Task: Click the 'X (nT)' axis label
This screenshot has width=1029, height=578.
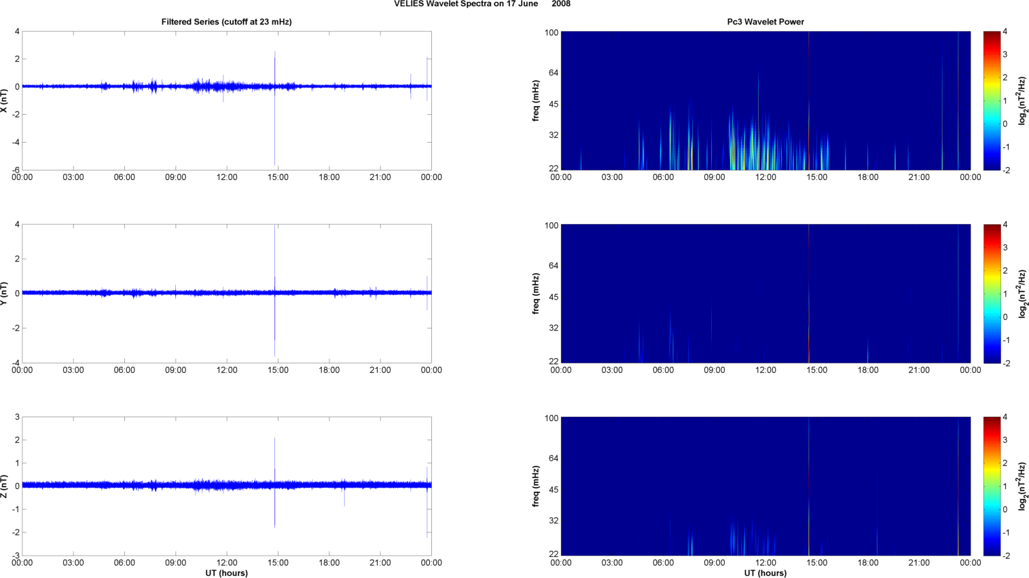Action: pyautogui.click(x=4, y=101)
